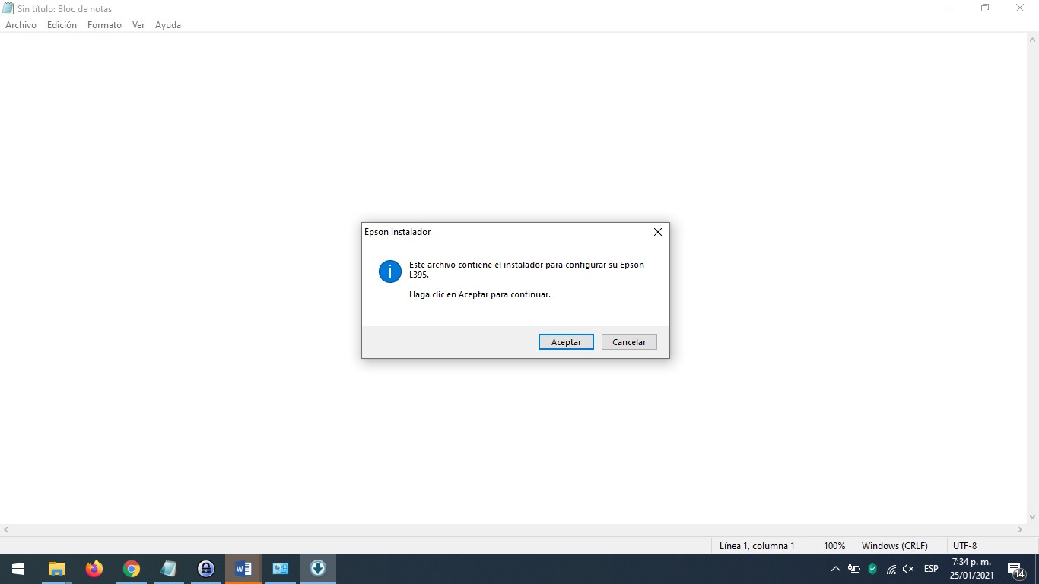The width and height of the screenshot is (1039, 584).
Task: Open File Explorer from taskbar
Action: click(57, 569)
